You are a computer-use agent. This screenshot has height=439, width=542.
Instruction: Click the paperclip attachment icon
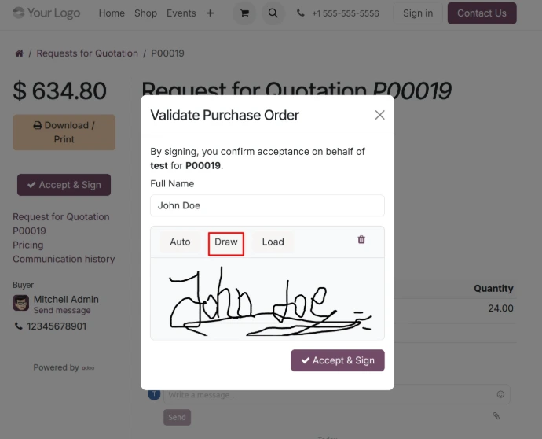coord(496,415)
